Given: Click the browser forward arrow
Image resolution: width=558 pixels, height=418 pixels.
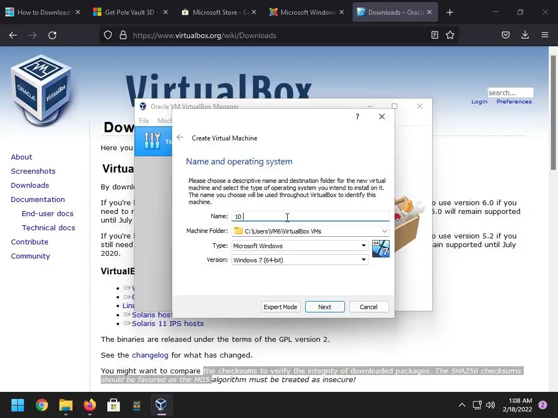Looking at the screenshot, I should point(33,35).
